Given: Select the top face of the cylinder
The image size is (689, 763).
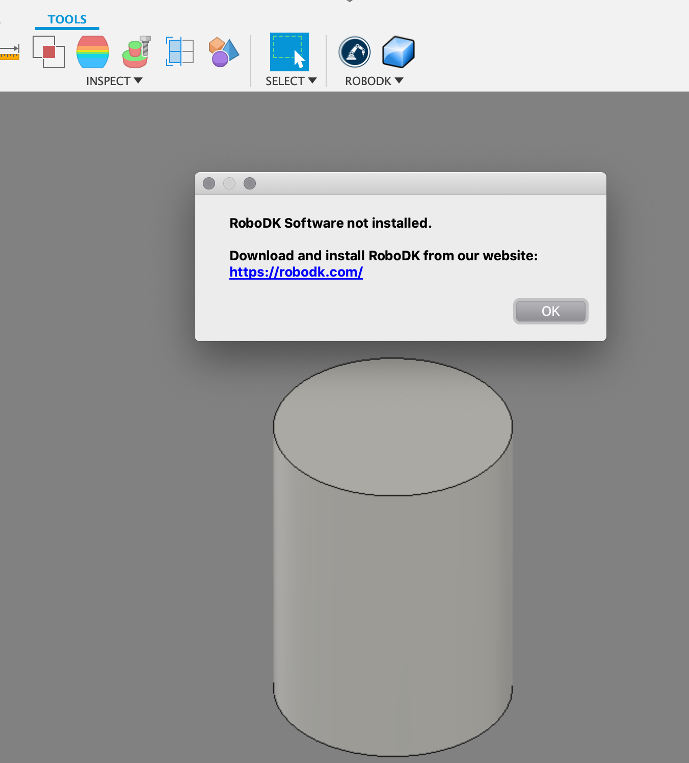Looking at the screenshot, I should tap(392, 426).
